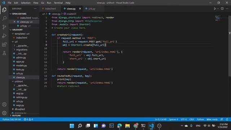Image resolution: width=231 pixels, height=130 pixels.
Task: Show hidden system tray icons
Action: coord(182,126)
